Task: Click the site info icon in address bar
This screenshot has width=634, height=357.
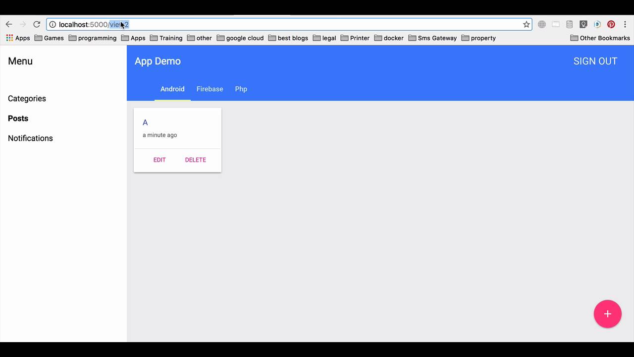Action: (x=53, y=24)
